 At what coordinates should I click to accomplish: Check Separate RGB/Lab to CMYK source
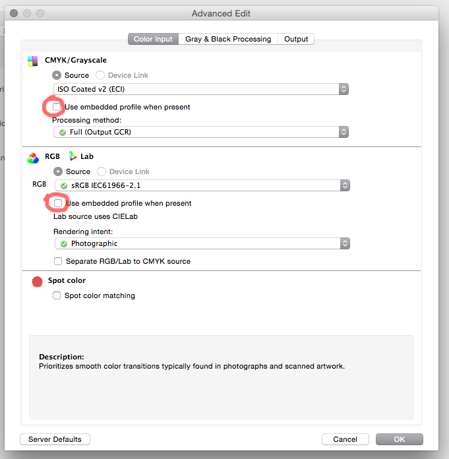pos(58,261)
